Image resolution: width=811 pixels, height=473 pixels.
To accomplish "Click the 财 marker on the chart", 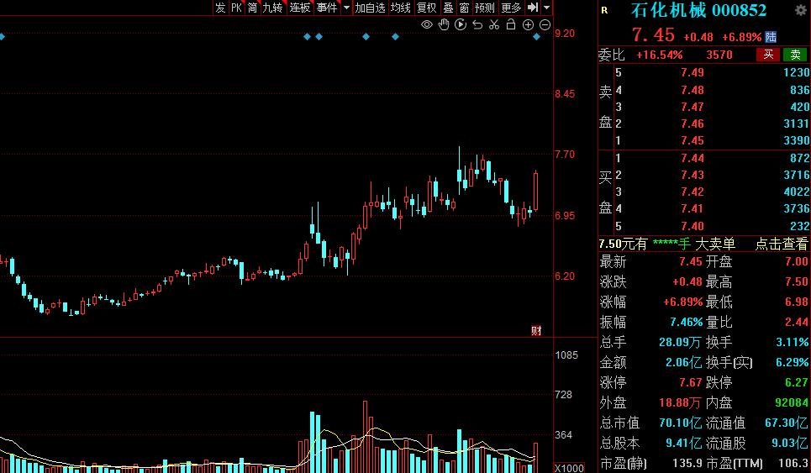I will pos(536,331).
